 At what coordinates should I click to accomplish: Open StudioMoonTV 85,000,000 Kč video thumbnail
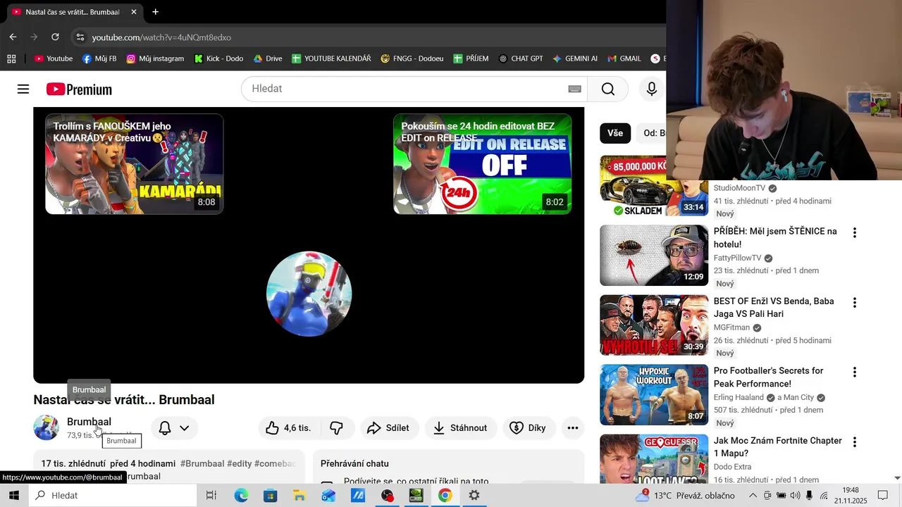[x=654, y=186]
